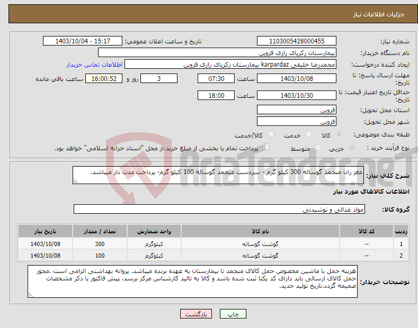418x328 pixels.
Task: Click the resize grip of the buyer notes text area
Action: point(31,295)
